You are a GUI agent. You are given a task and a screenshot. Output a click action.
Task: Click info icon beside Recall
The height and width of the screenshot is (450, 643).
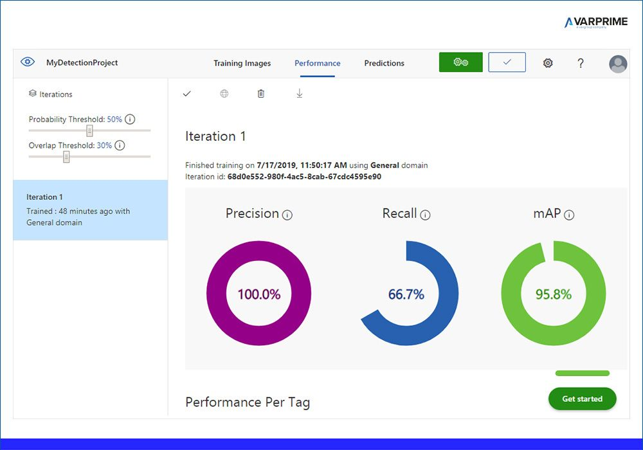pyautogui.click(x=425, y=215)
